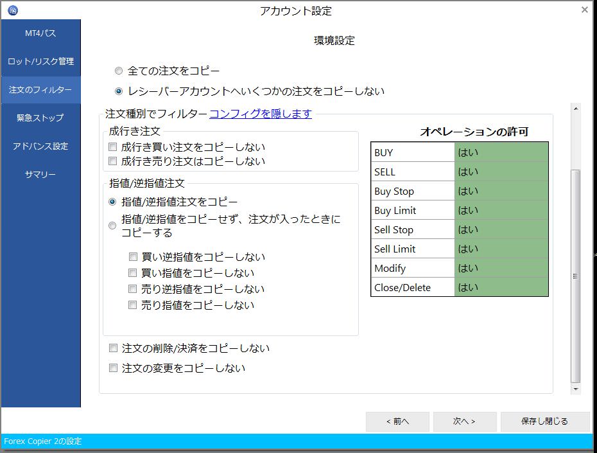Select the 全ての注文をコピー radio button
This screenshot has height=453, width=597.
click(x=117, y=71)
